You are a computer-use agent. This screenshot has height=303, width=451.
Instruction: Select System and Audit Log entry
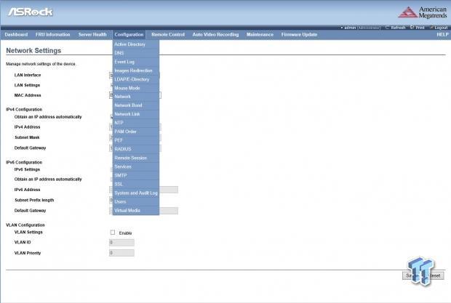point(136,193)
